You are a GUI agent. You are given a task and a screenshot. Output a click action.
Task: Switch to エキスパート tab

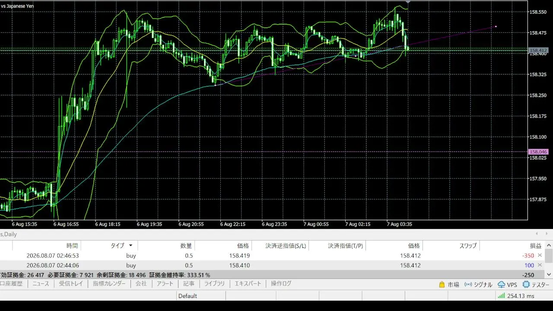pyautogui.click(x=248, y=284)
